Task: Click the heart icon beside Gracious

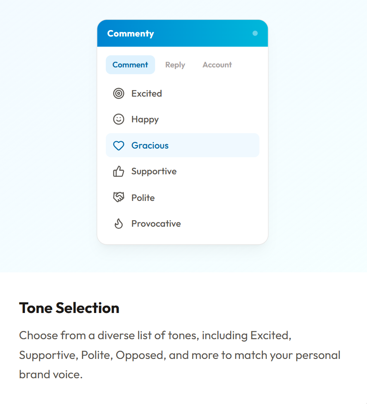Action: (118, 145)
